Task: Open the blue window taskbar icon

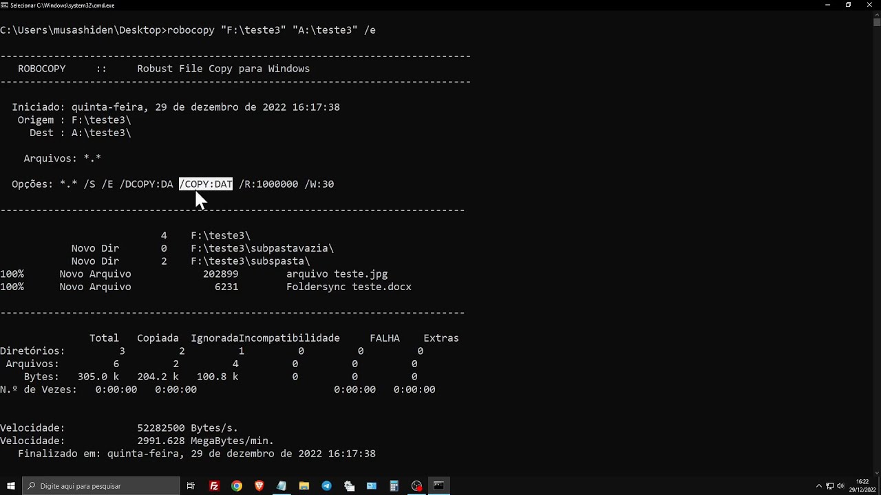Action: 372,486
